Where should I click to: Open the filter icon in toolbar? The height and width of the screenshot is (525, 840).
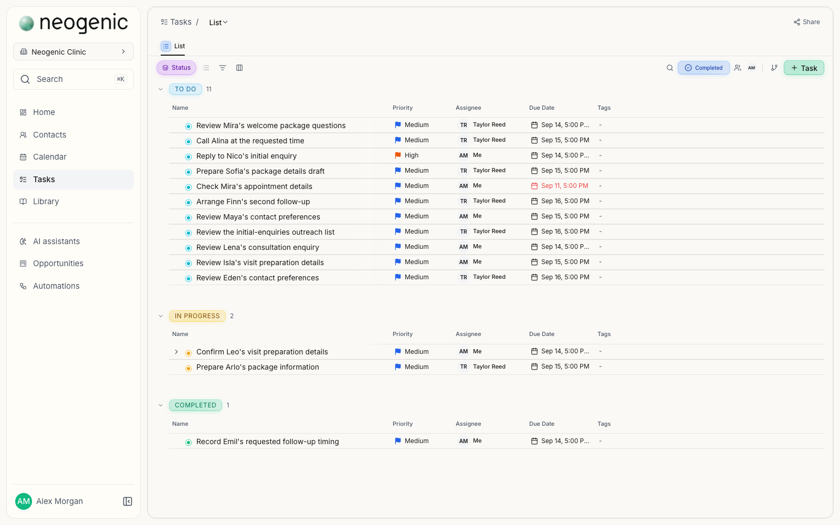[x=223, y=68]
